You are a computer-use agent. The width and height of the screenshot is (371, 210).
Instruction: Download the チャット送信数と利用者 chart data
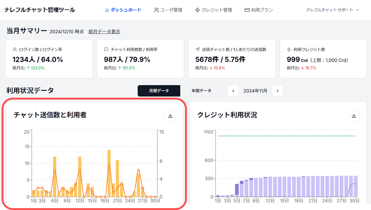(170, 116)
